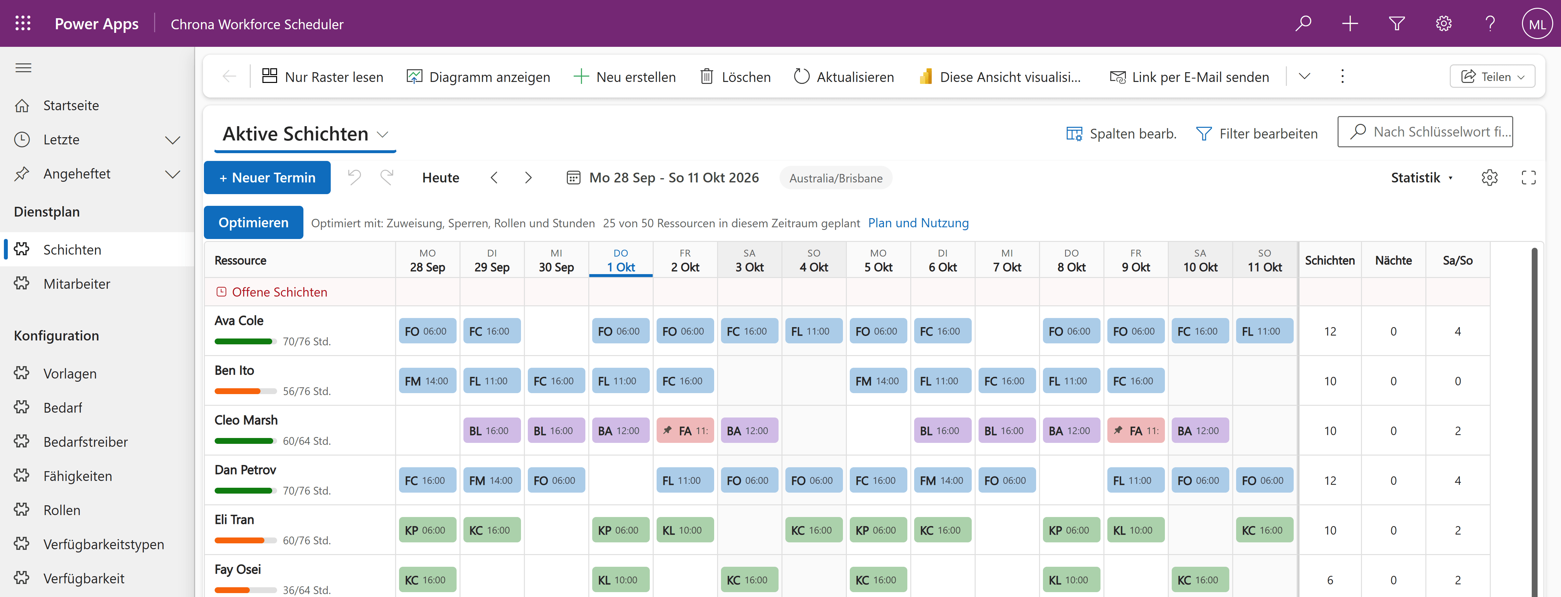The height and width of the screenshot is (597, 1561).
Task: Open the more commands vertical ellipsis
Action: point(1343,76)
